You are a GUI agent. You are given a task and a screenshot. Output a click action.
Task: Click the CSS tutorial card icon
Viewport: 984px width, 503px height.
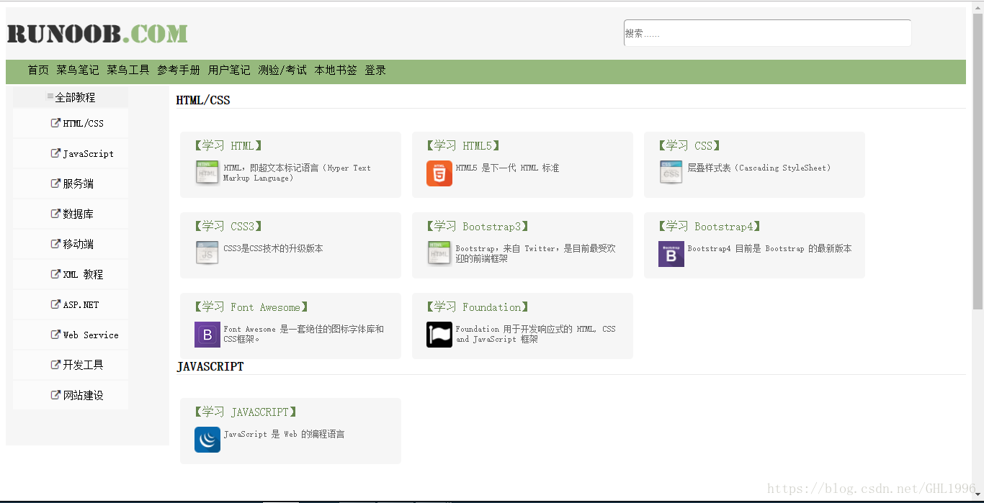click(671, 173)
